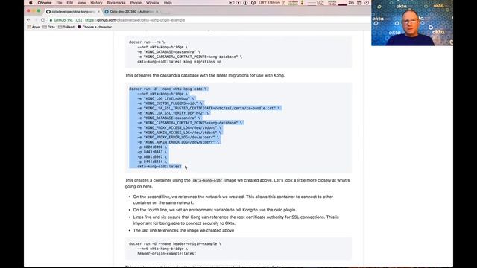Open the History menu

(x=96, y=3)
